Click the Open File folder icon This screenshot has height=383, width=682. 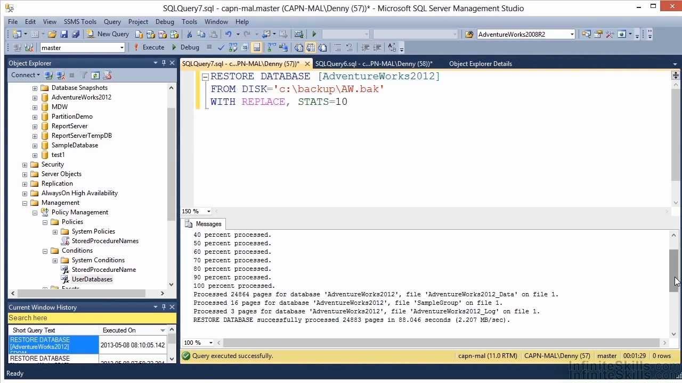coord(52,34)
